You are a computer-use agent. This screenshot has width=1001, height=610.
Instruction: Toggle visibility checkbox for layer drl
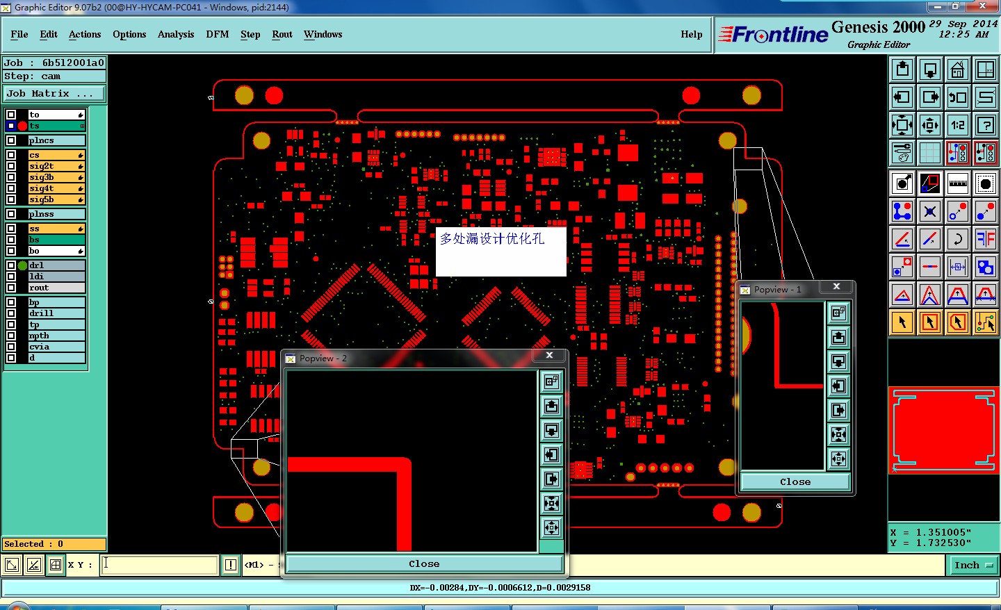click(11, 265)
